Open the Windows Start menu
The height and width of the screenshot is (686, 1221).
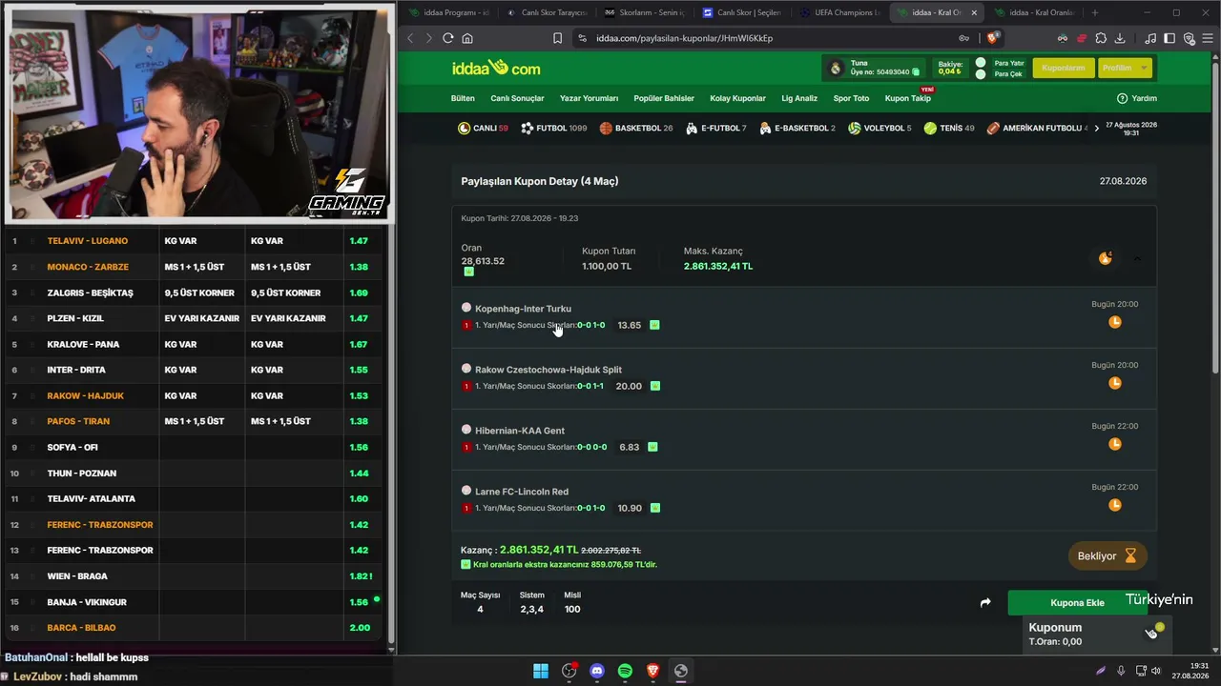pyautogui.click(x=541, y=671)
